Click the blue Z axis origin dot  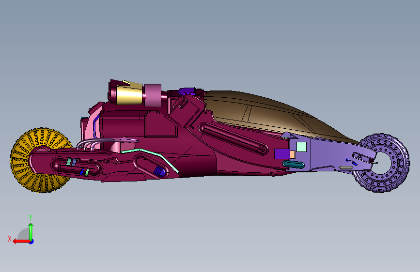[x=31, y=242]
